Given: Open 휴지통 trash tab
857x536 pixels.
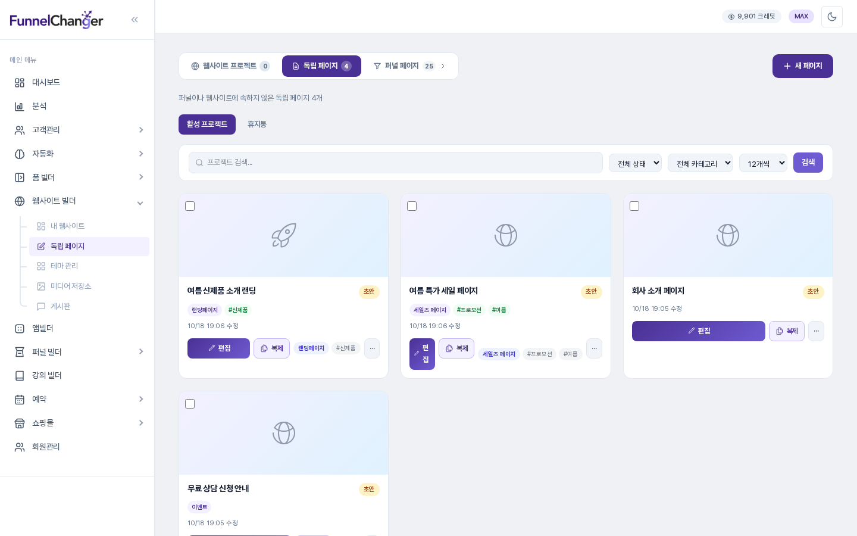Looking at the screenshot, I should click(257, 124).
